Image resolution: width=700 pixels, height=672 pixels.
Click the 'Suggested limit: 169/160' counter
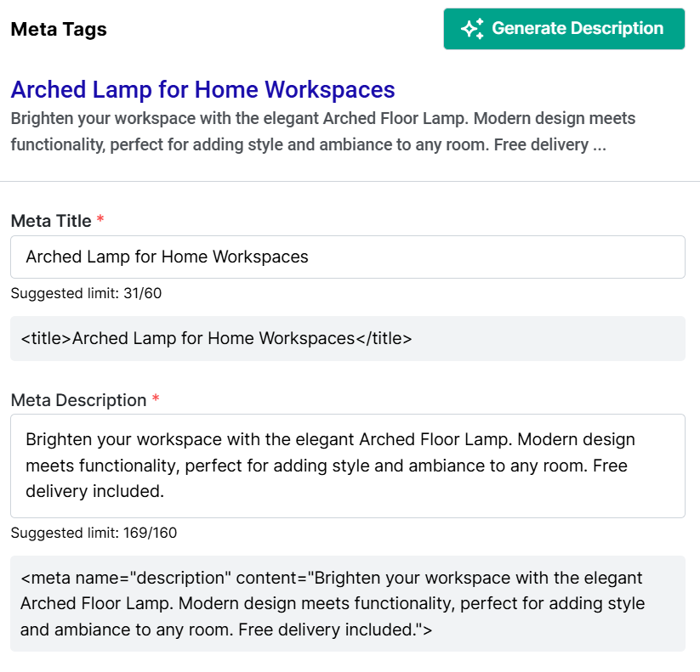pos(94,533)
